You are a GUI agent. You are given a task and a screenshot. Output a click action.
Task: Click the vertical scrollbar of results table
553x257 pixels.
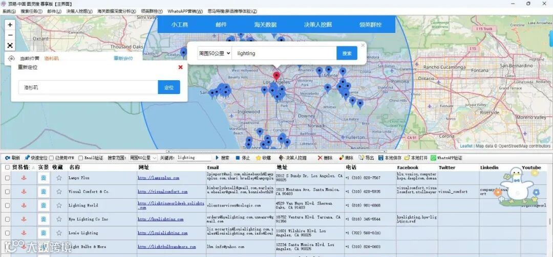pos(549,221)
